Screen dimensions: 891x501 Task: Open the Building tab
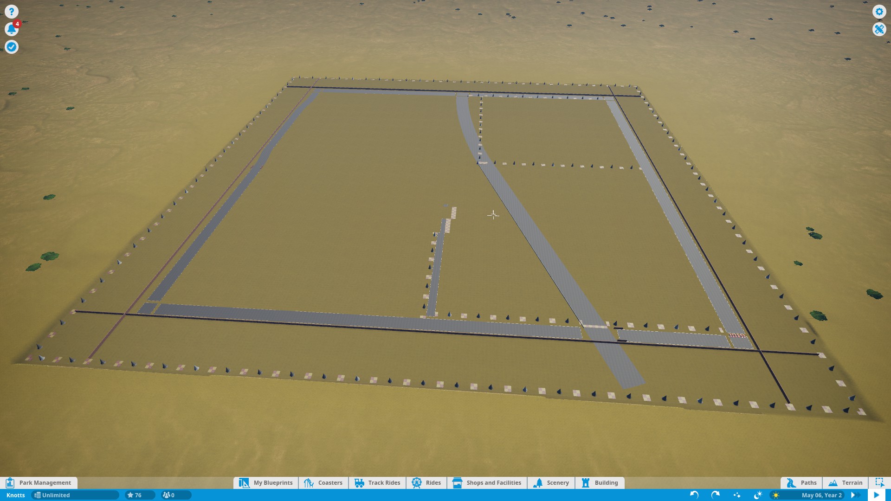[x=600, y=483]
